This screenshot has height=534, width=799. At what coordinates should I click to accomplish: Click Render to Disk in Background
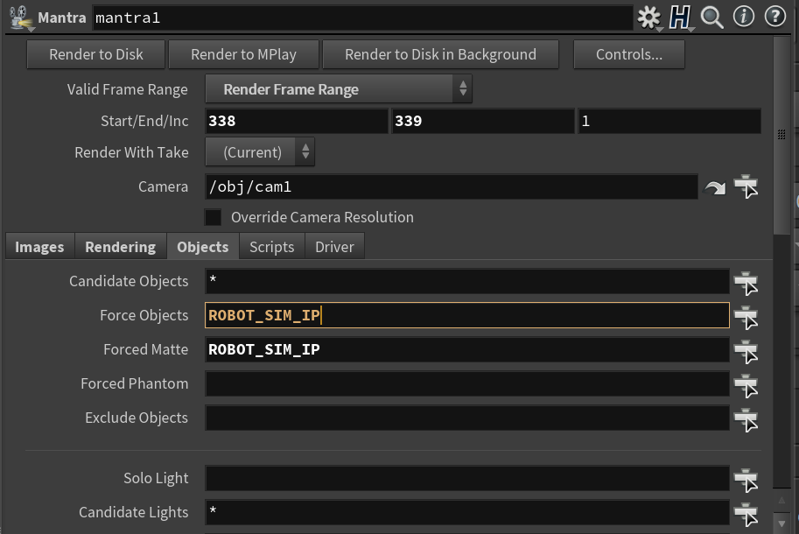click(441, 54)
